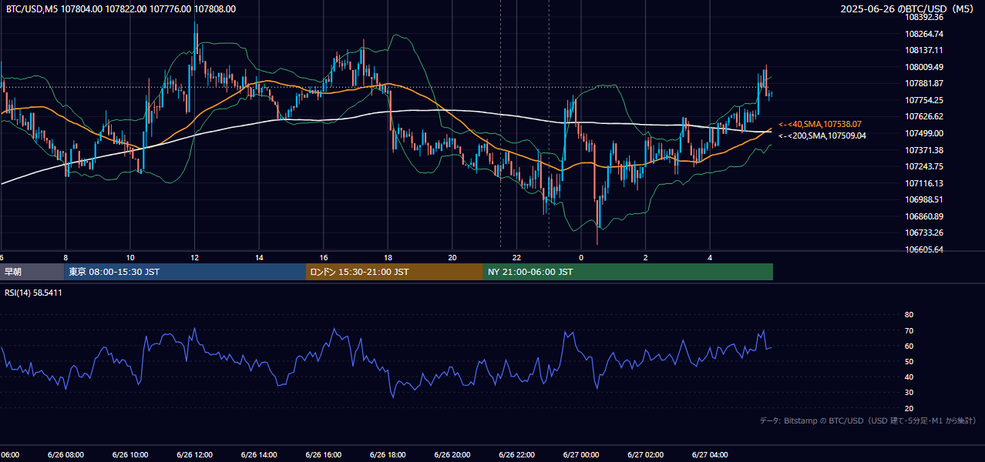
Task: Select the 107881.87 price axis label
Action: coord(924,83)
